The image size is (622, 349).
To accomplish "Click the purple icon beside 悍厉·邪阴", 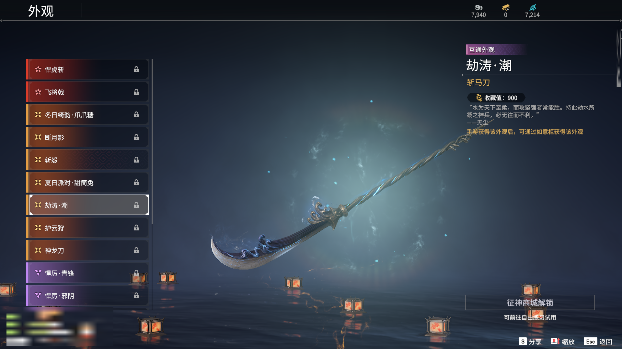I will coord(38,296).
